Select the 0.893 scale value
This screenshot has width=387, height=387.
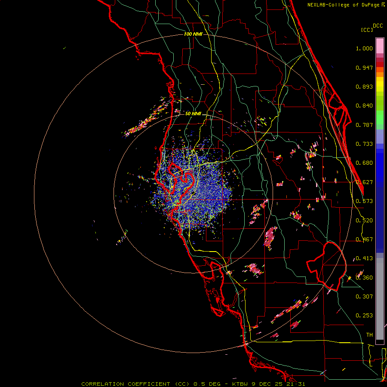(x=364, y=86)
